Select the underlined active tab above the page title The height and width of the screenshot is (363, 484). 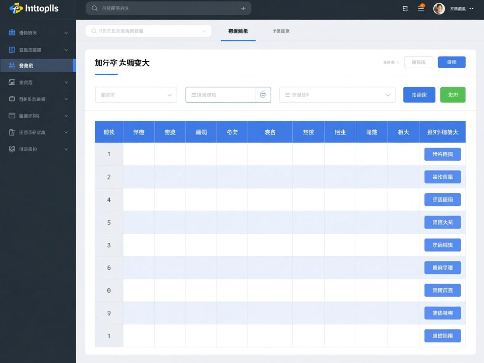pyautogui.click(x=238, y=31)
